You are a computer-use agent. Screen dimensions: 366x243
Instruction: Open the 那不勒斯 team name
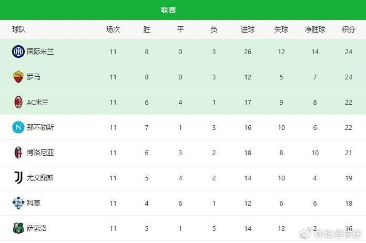tap(40, 127)
